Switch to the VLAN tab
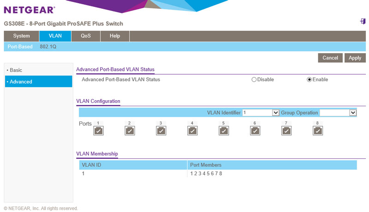 pos(55,36)
